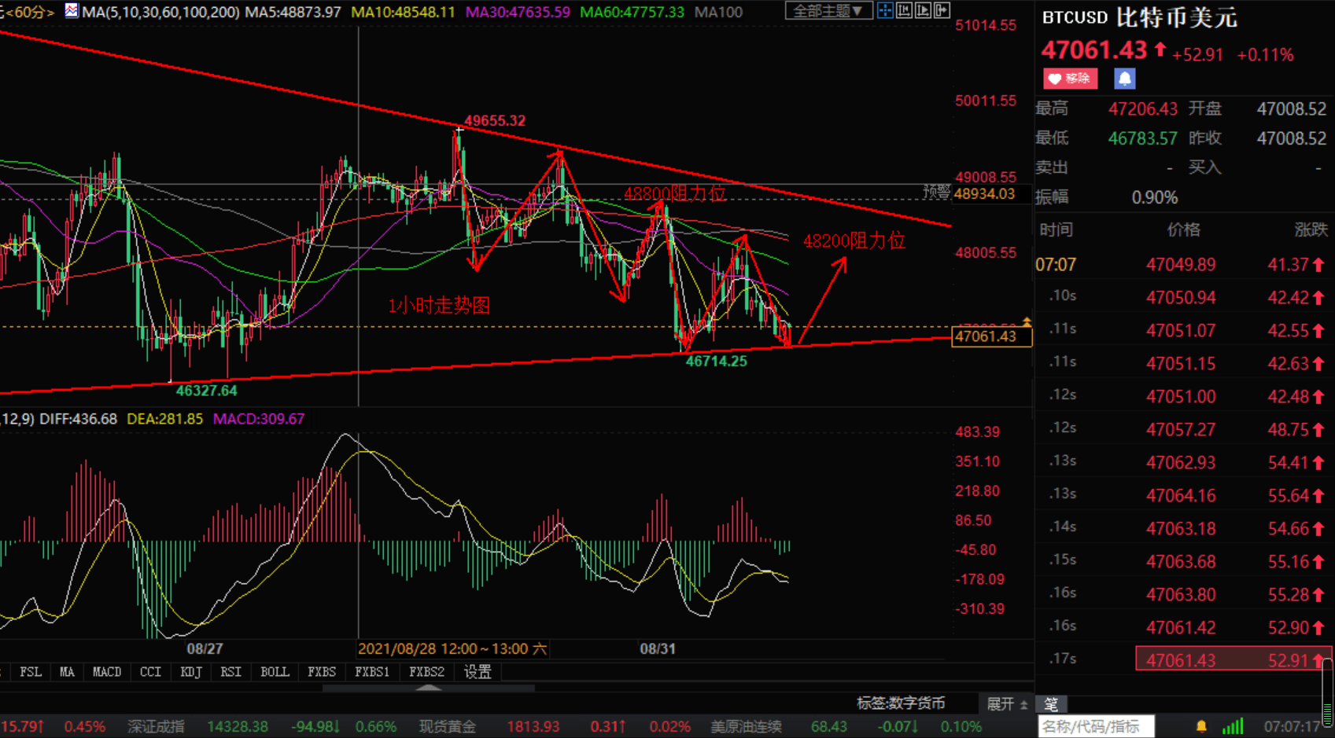
Task: Click the second chart toolbar icon beside crosshair
Action: click(904, 11)
